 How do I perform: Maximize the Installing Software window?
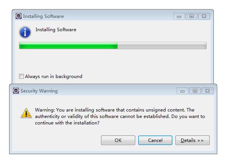point(191,16)
